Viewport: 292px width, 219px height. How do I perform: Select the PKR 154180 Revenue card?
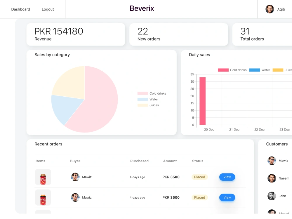point(76,34)
